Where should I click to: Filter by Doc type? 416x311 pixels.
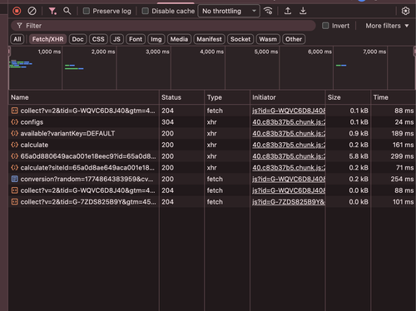pyautogui.click(x=77, y=39)
